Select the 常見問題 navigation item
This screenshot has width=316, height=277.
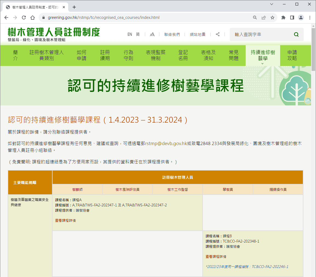[234, 55]
